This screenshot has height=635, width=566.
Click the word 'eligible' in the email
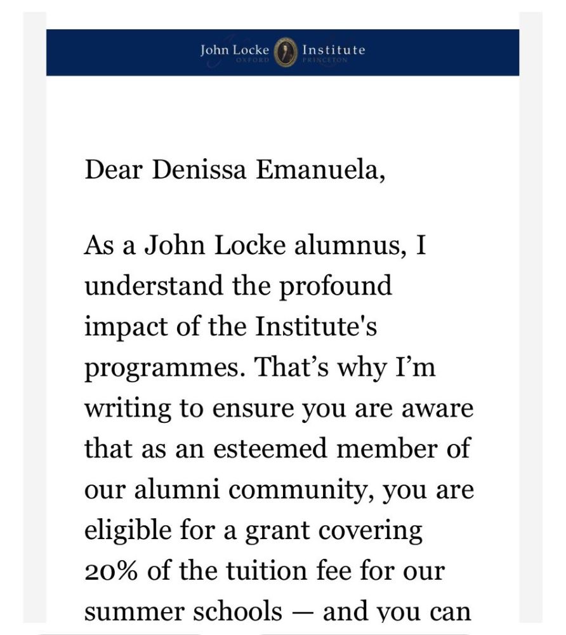point(124,531)
